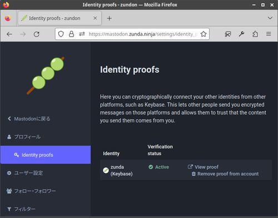Open site permissions icon in address bar
This screenshot has height=218, width=278.
(82, 34)
